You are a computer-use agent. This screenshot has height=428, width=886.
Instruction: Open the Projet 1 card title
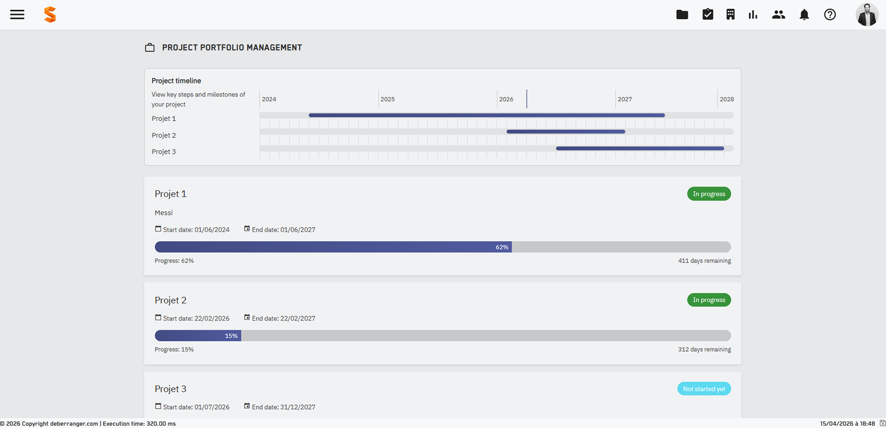[171, 194]
